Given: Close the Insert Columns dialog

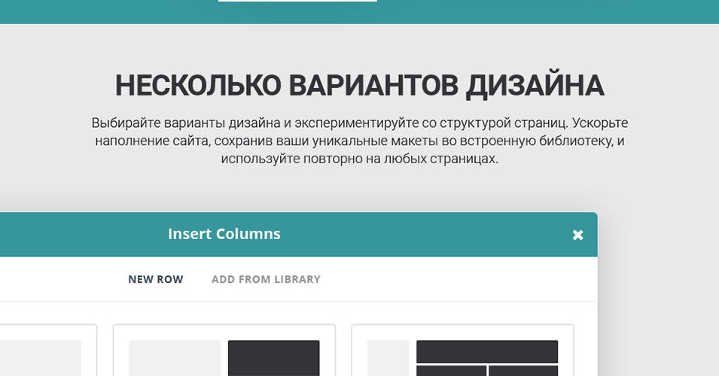Looking at the screenshot, I should [x=577, y=235].
